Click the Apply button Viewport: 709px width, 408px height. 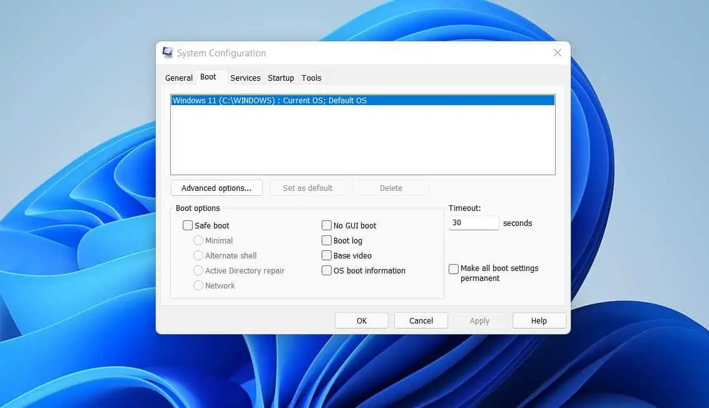[480, 320]
